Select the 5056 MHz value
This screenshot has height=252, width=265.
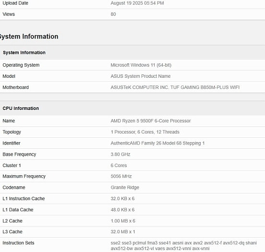[x=121, y=177]
